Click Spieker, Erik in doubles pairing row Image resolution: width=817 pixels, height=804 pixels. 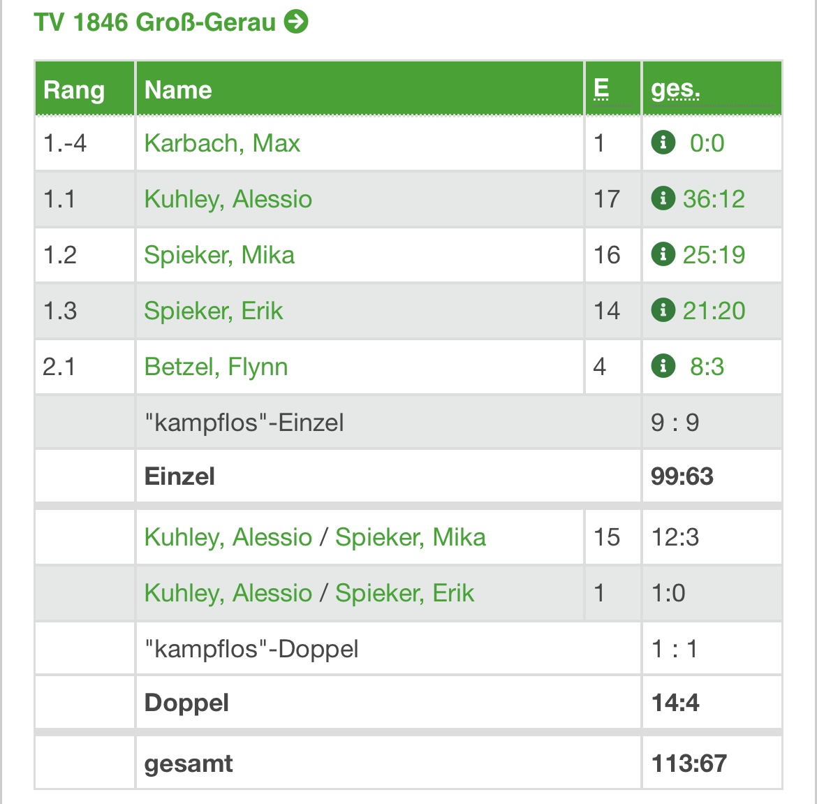click(405, 593)
